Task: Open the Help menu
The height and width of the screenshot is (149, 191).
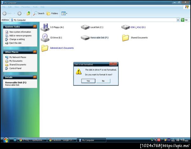Action: tap(42, 7)
